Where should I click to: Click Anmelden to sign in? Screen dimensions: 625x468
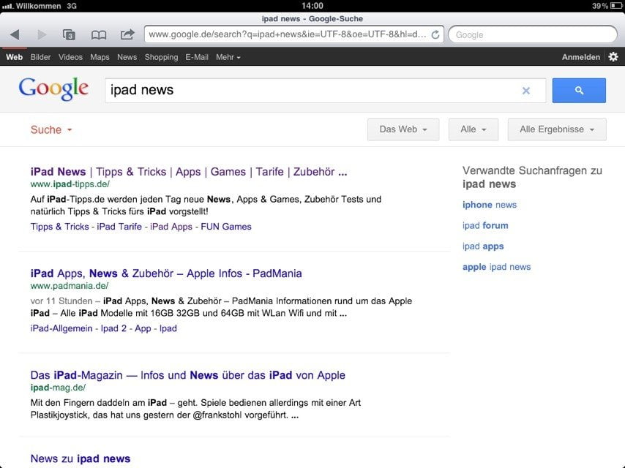click(x=581, y=57)
